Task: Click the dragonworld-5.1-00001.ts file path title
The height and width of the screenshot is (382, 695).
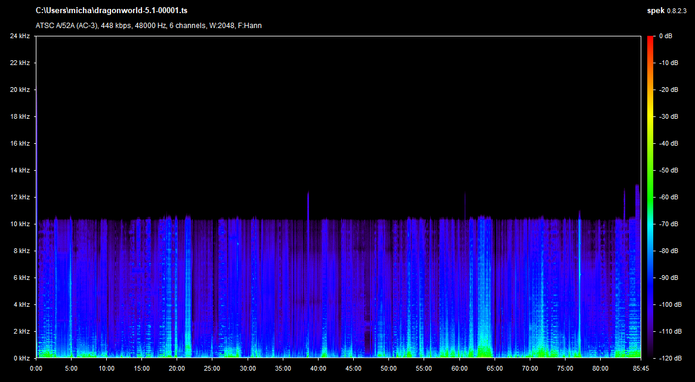Action: 112,11
